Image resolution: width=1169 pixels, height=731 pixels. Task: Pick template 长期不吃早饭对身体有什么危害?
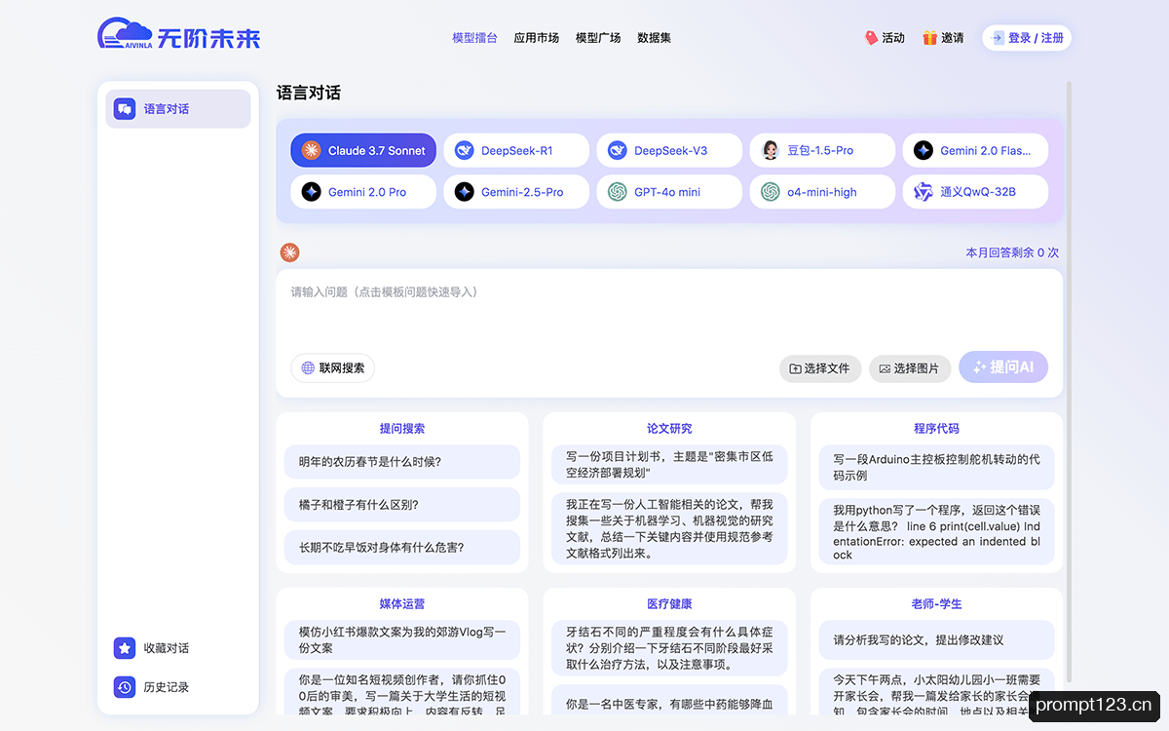[402, 548]
